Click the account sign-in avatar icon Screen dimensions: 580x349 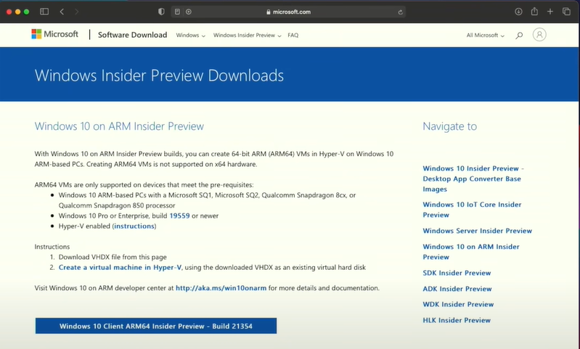[x=539, y=34]
